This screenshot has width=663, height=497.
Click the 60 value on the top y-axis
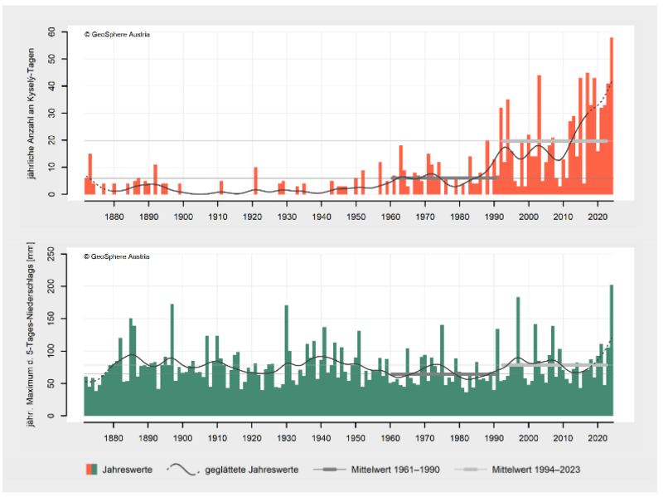pos(74,32)
